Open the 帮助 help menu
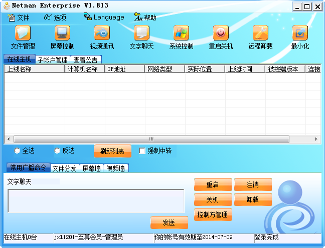This screenshot has height=248, width=325. click(145, 17)
